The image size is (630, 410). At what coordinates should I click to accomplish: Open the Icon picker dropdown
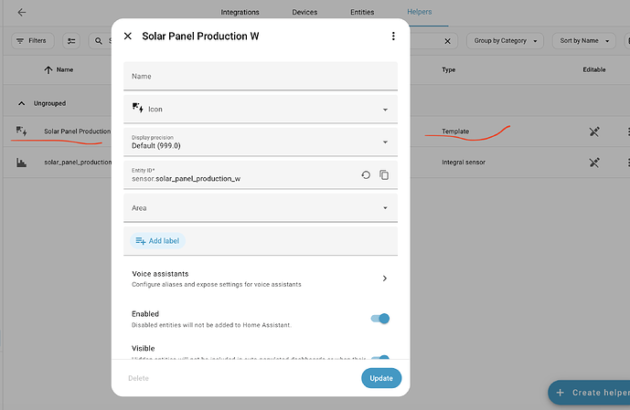(x=261, y=109)
